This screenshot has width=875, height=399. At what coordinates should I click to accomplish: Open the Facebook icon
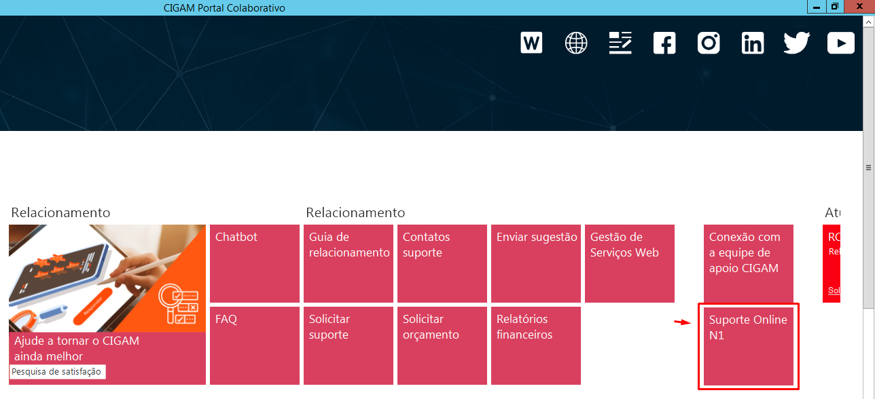pos(664,43)
